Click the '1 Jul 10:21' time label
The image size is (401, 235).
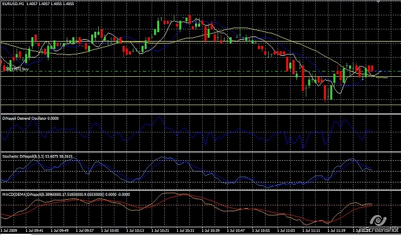click(x=160, y=231)
